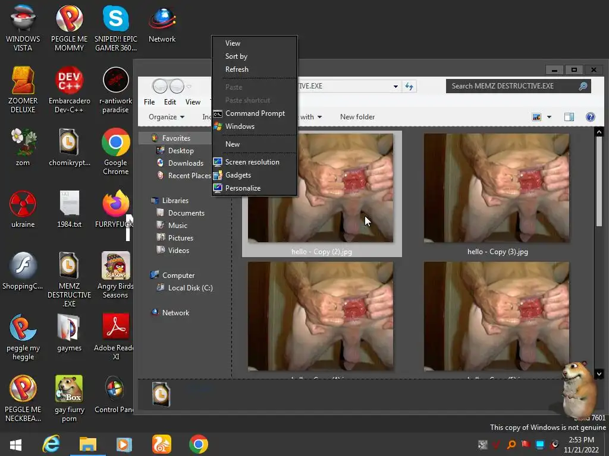Open the Explorer File menu
The width and height of the screenshot is (609, 456).
coord(149,102)
